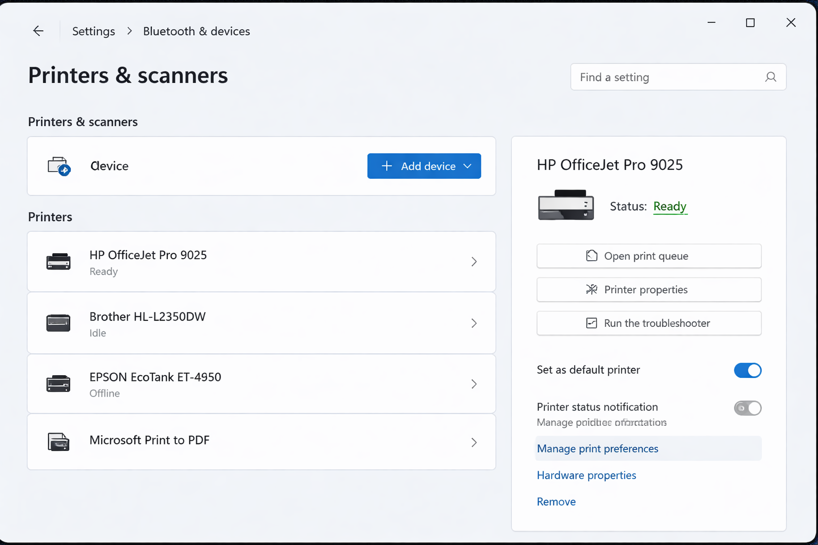818x545 pixels.
Task: Click the EPSON EcoTank ET-4950 printer icon
Action: click(59, 384)
